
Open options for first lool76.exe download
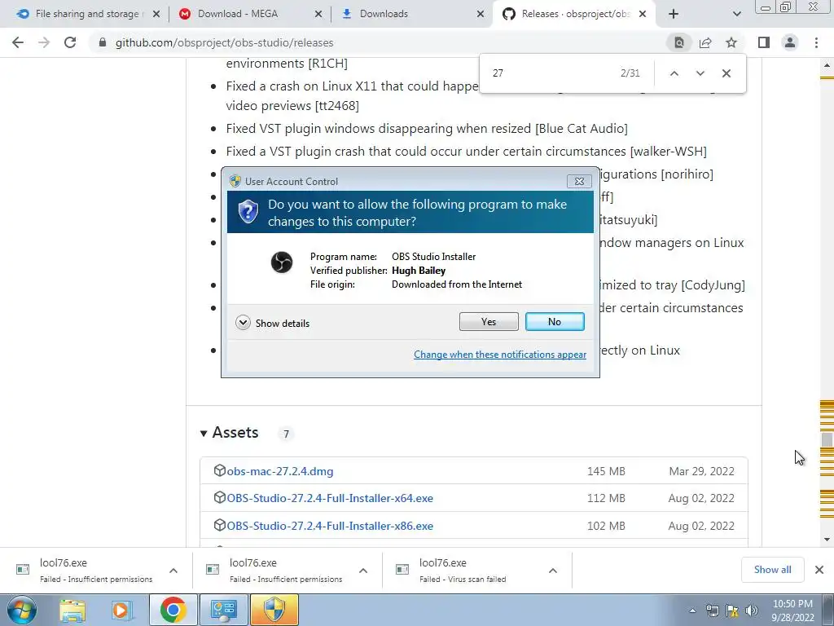173,571
